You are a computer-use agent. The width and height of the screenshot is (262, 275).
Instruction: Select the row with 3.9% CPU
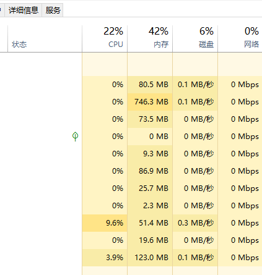coord(131,258)
